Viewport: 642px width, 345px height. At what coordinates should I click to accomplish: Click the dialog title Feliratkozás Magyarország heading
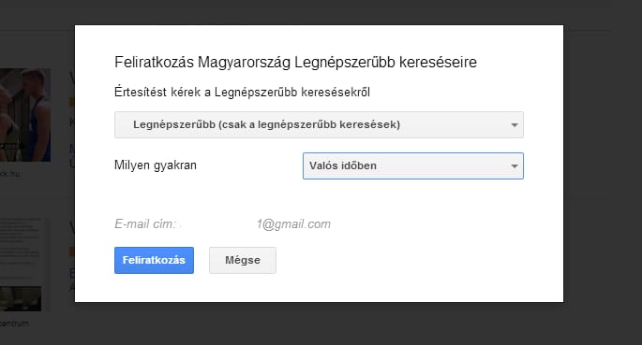click(295, 62)
